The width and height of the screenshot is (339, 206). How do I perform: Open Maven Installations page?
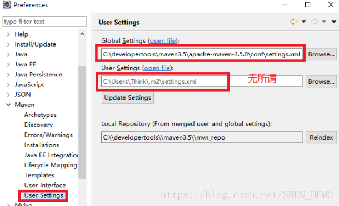coord(42,145)
